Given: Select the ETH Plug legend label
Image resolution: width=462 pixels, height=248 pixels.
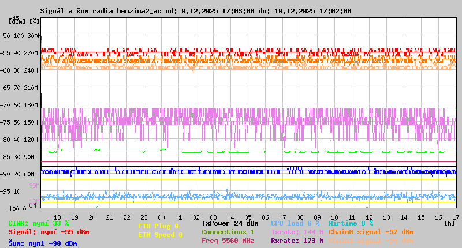Looking at the screenshot, I should 159,226.
